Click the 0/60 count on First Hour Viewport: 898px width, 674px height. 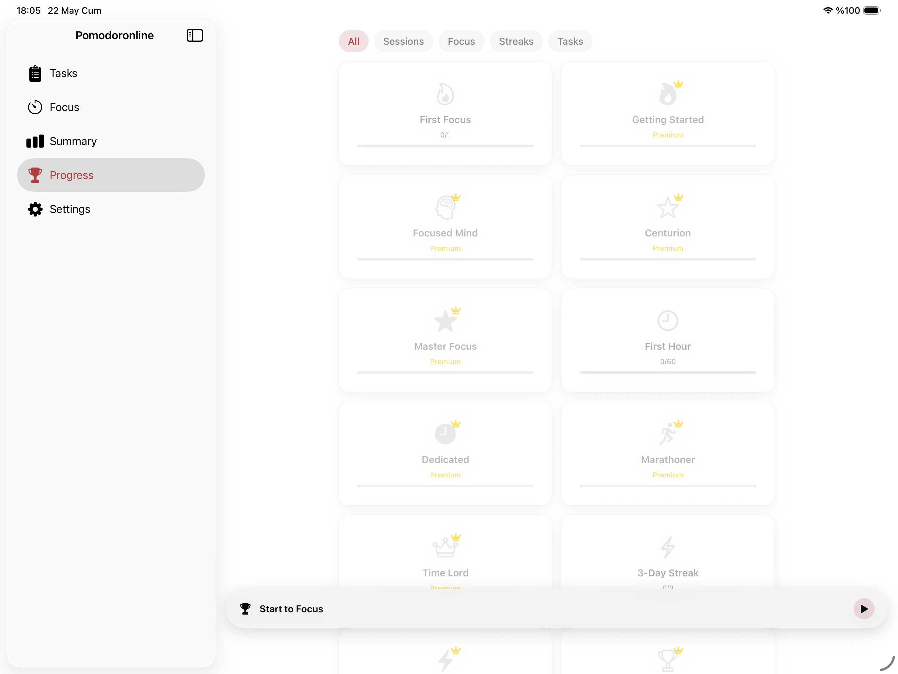point(667,361)
